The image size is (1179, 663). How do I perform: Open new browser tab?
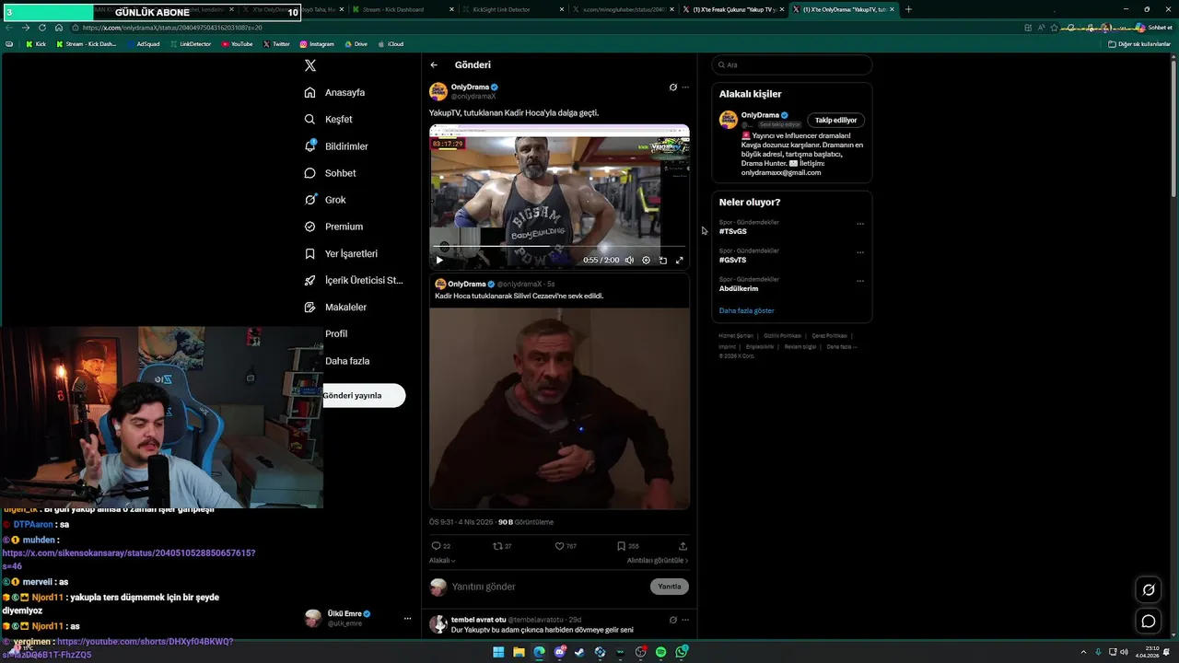908,9
